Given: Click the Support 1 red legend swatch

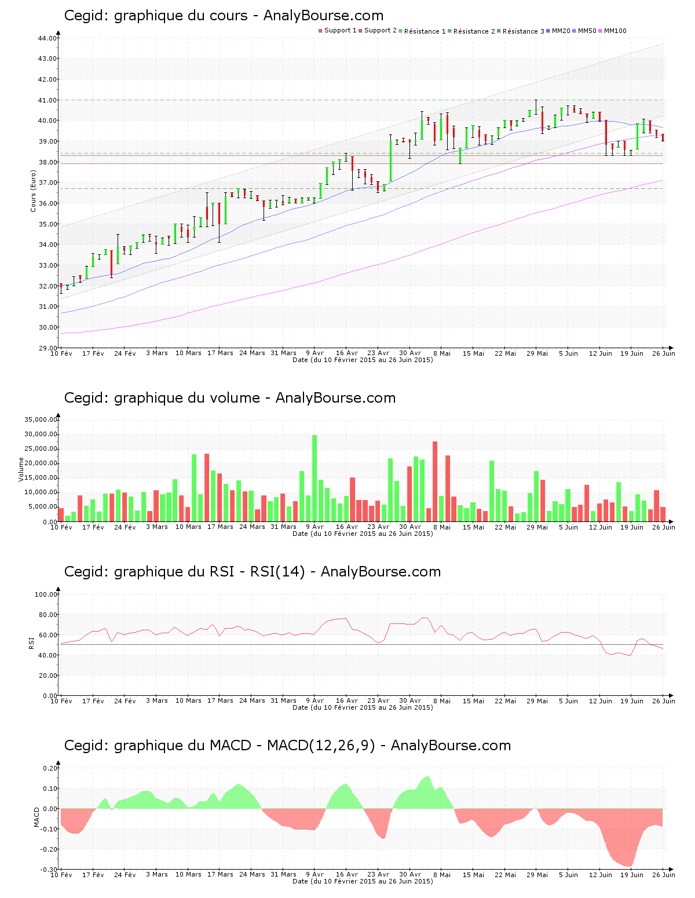Looking at the screenshot, I should tap(320, 31).
